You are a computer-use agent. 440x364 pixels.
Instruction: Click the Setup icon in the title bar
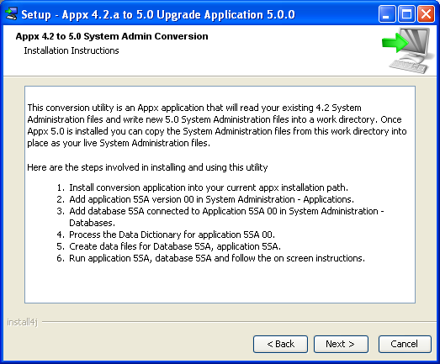[11, 13]
